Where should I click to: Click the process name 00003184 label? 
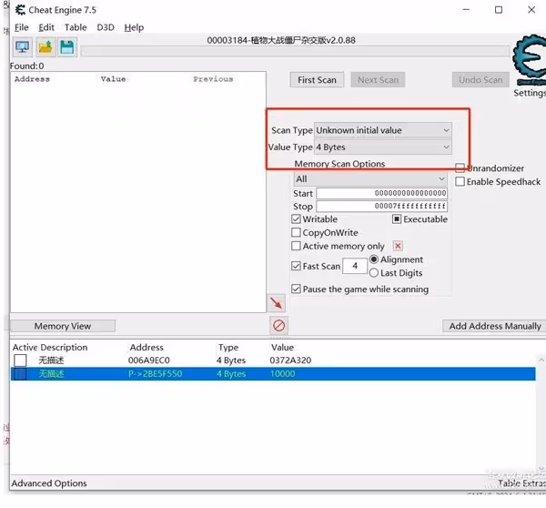point(281,40)
